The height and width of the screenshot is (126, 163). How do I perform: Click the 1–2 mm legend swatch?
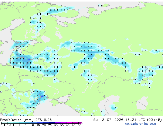(x=16, y=123)
